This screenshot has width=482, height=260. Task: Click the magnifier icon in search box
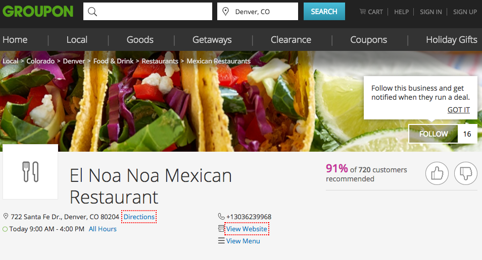tap(92, 12)
